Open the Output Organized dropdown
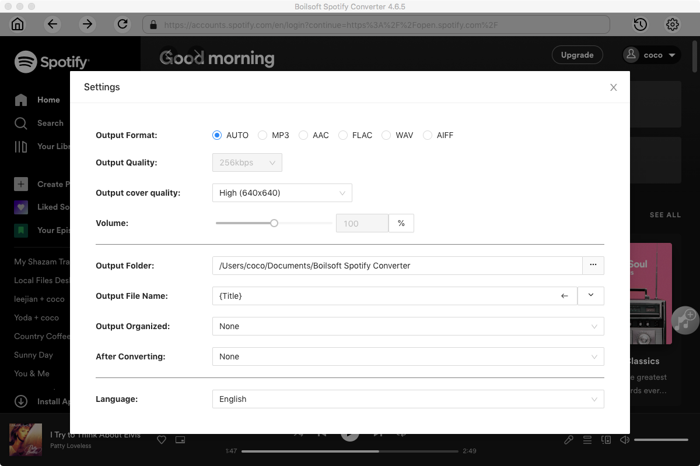The width and height of the screenshot is (700, 466). click(408, 326)
